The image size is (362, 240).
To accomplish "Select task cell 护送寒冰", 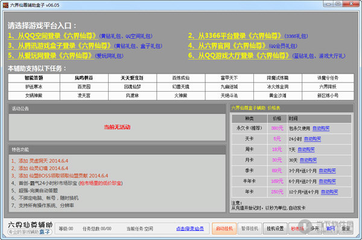I will 34,87.
